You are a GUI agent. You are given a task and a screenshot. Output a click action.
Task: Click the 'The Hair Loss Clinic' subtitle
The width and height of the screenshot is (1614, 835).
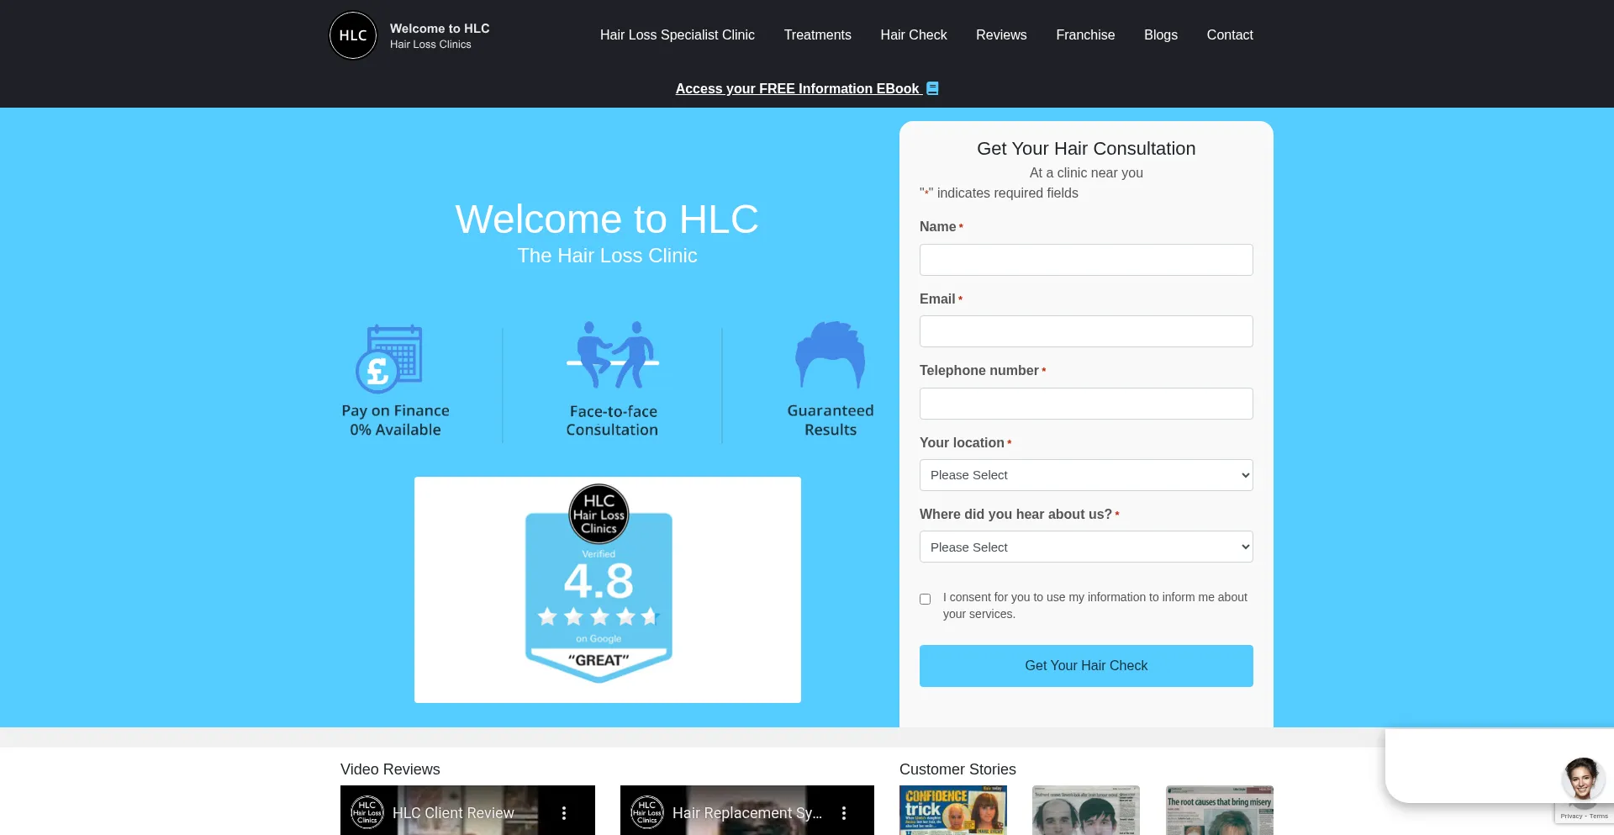click(x=607, y=256)
